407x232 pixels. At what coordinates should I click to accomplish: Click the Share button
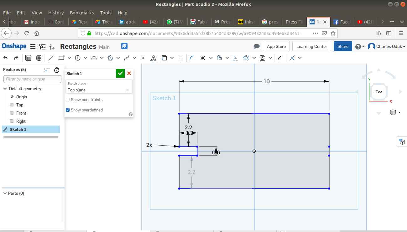343,46
